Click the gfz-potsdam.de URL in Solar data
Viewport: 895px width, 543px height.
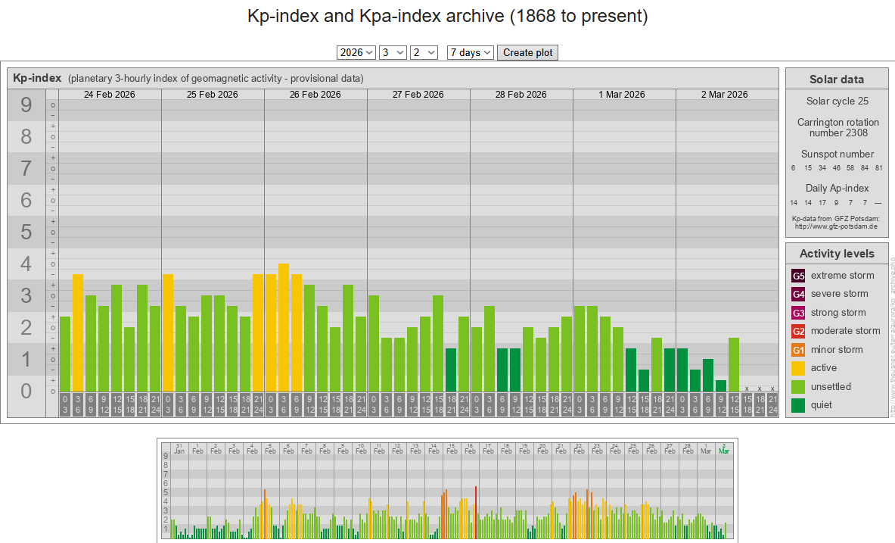835,226
